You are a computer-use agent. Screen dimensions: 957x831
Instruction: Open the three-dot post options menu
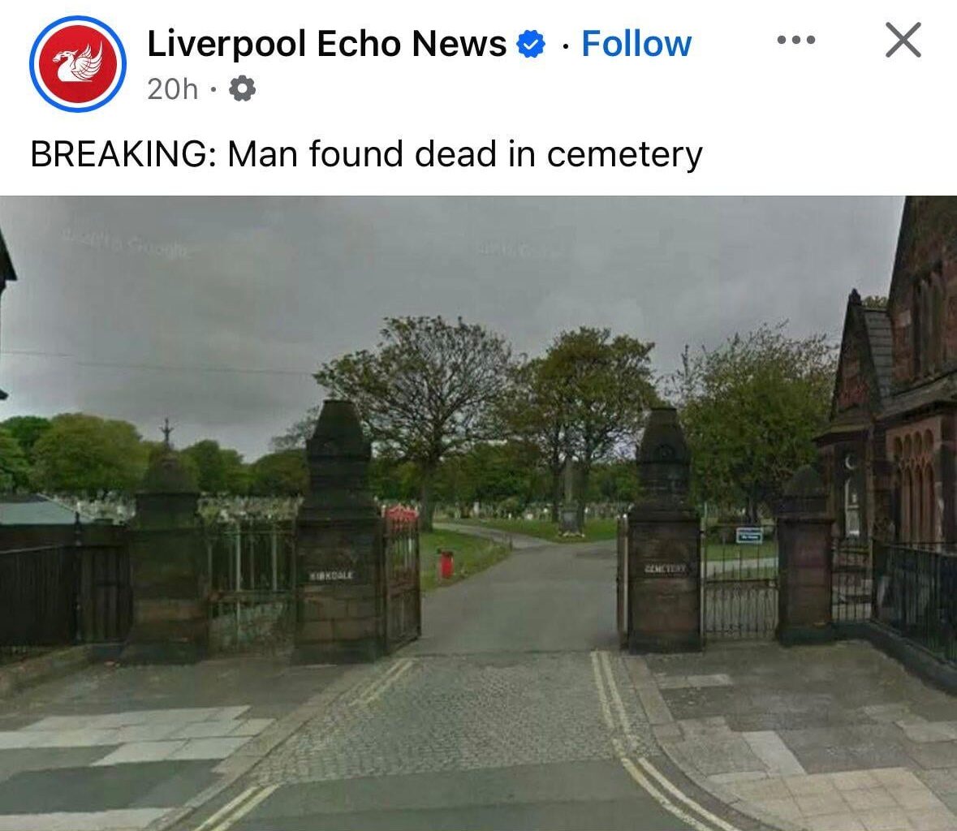pos(795,40)
